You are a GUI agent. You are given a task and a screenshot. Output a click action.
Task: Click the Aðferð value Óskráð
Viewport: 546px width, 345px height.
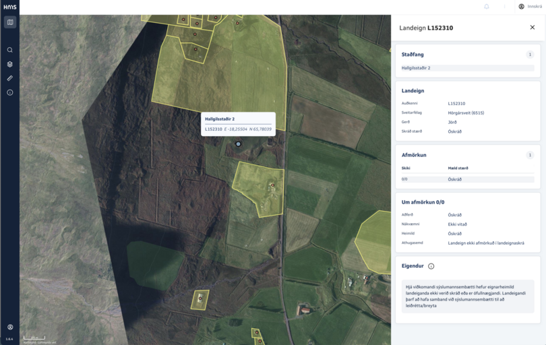[455, 215]
